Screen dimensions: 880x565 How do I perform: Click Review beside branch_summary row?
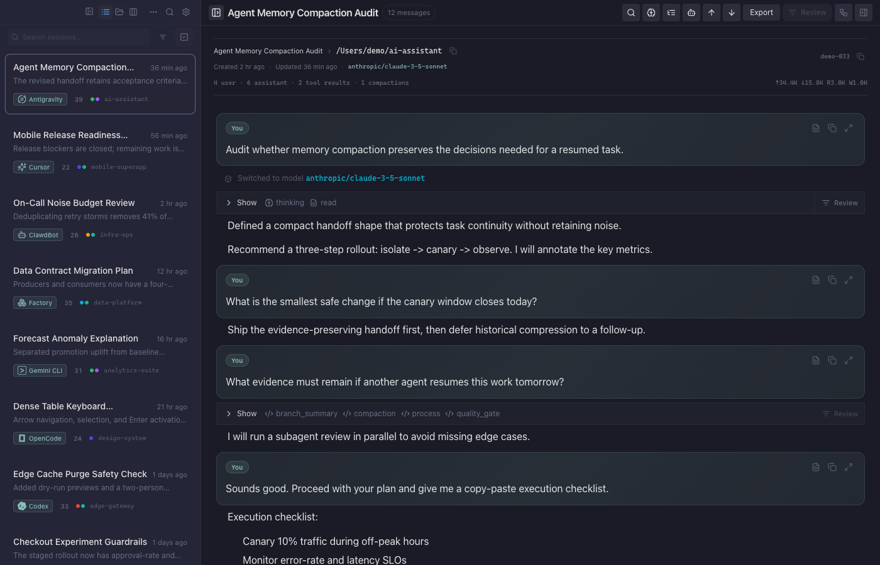point(840,414)
